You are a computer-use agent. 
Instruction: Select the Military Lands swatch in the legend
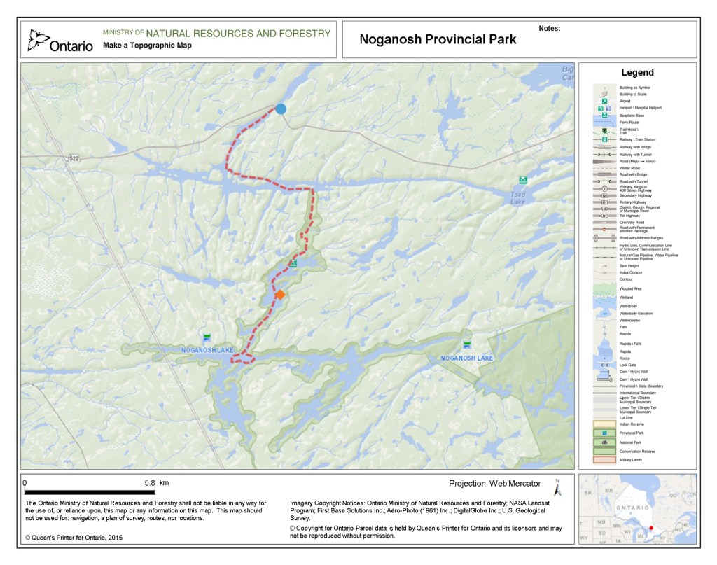point(605,460)
